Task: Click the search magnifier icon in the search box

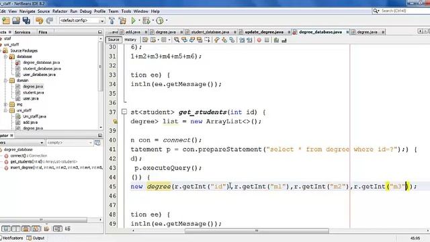Action: click(376, 11)
